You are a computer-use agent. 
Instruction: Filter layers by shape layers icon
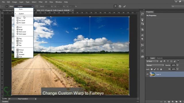point(171,61)
